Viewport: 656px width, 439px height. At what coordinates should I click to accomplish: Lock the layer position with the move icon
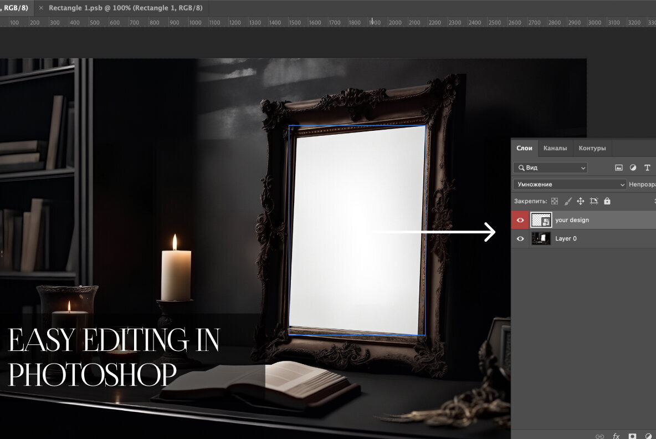(x=581, y=201)
